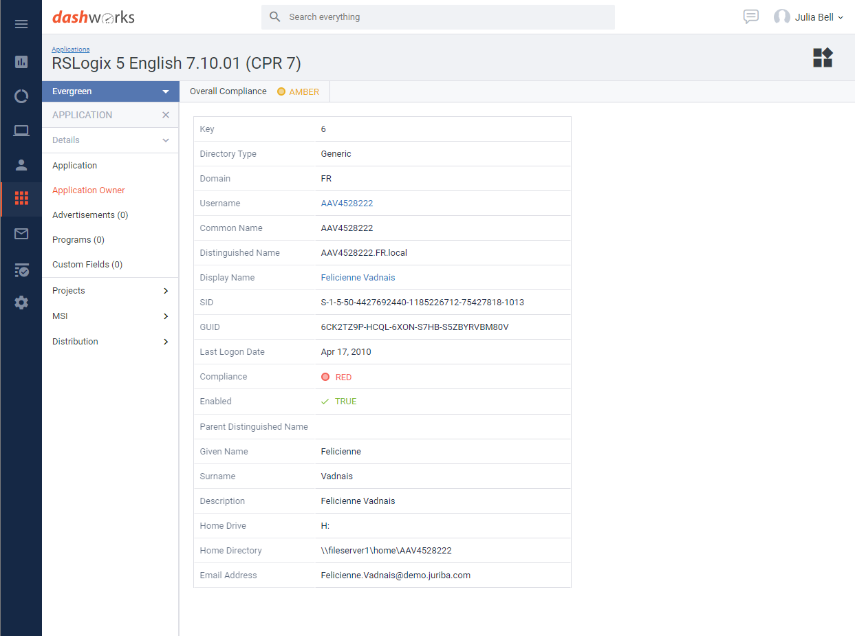Open the Users person icon in sidebar
The height and width of the screenshot is (636, 855).
coord(21,165)
